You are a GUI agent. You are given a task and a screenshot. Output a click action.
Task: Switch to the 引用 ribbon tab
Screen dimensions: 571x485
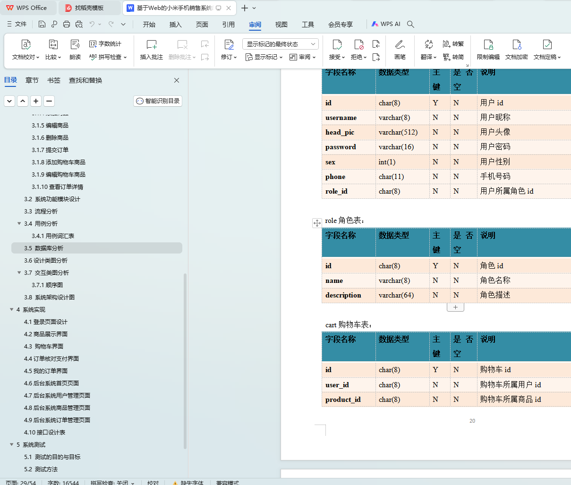click(x=229, y=25)
